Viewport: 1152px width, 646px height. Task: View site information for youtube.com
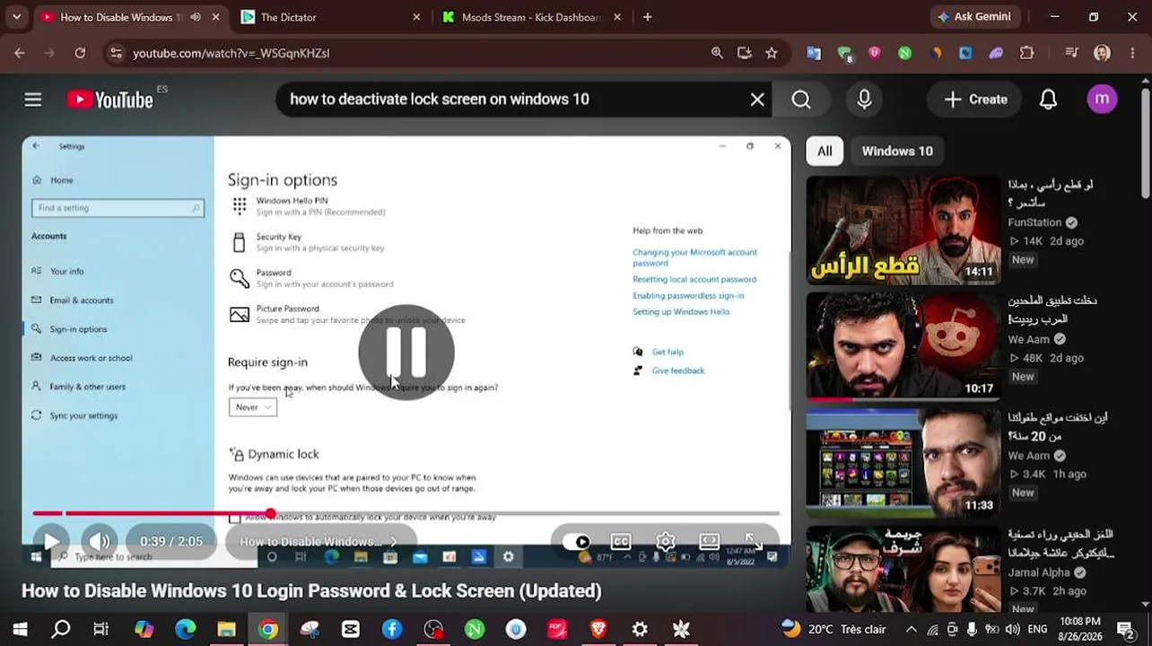(x=116, y=53)
